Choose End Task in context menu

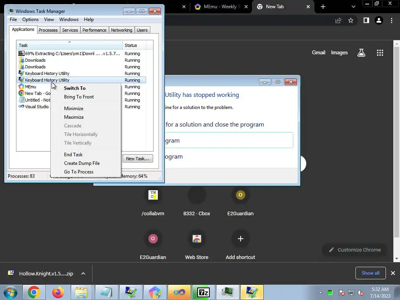(x=73, y=155)
